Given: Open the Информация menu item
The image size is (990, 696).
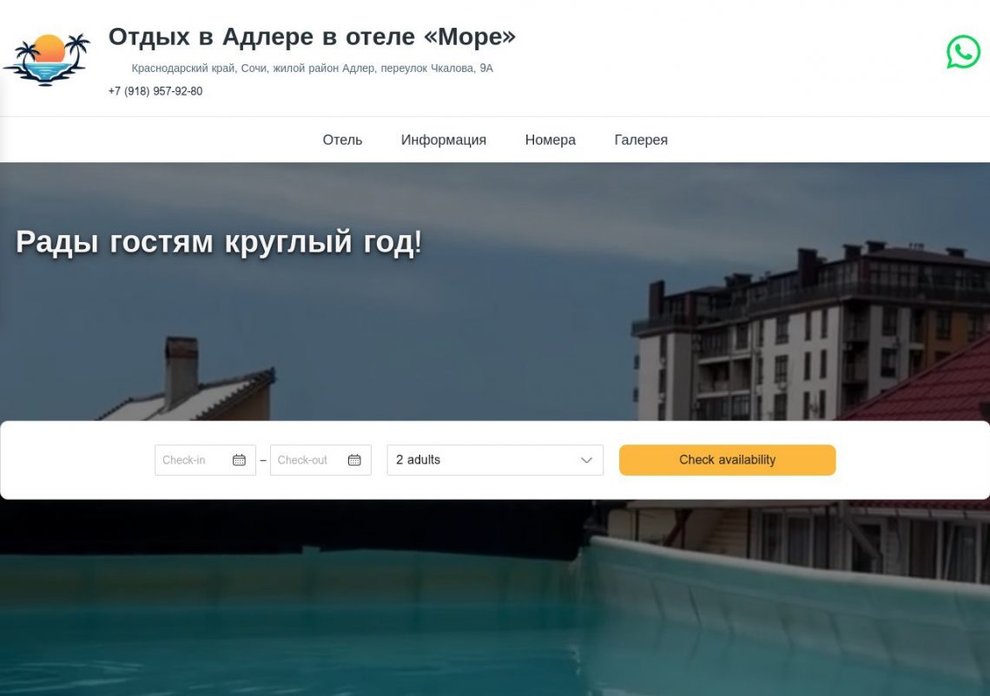Looking at the screenshot, I should point(443,140).
